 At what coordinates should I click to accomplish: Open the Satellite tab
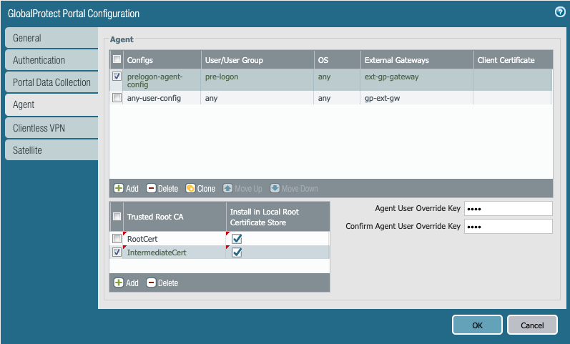tap(51, 150)
